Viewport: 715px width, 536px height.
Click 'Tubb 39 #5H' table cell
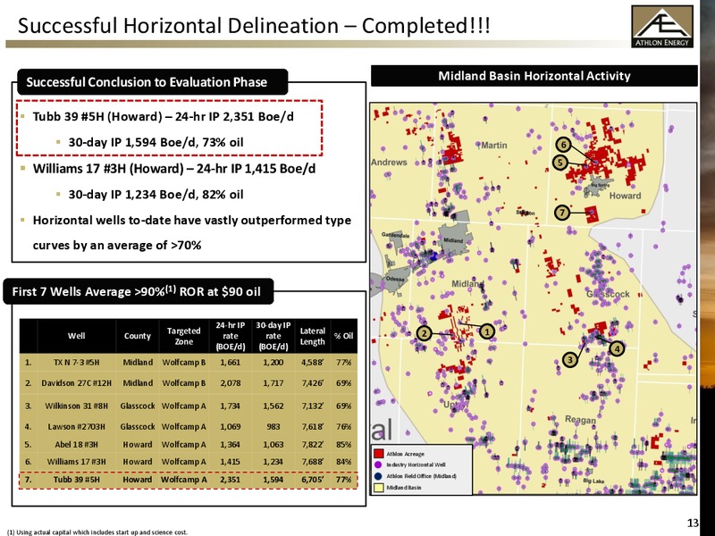point(76,480)
